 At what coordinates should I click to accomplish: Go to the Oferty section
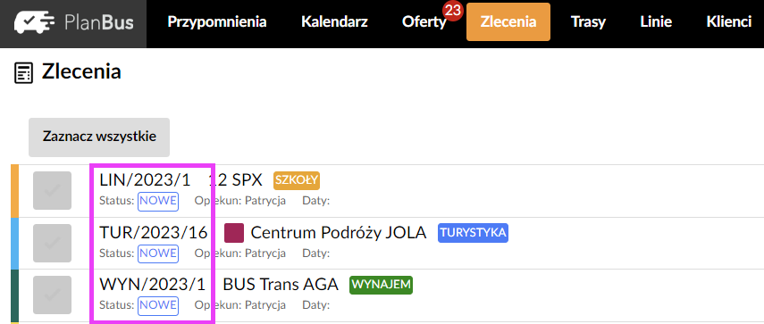(424, 22)
